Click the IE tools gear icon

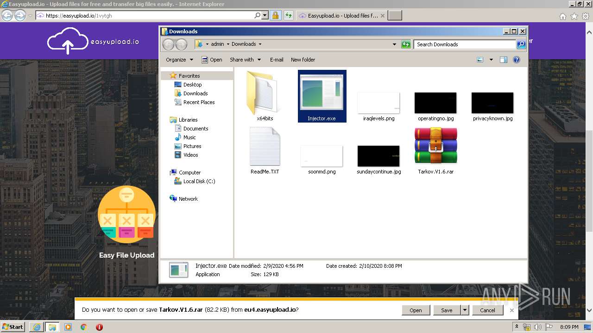586,16
